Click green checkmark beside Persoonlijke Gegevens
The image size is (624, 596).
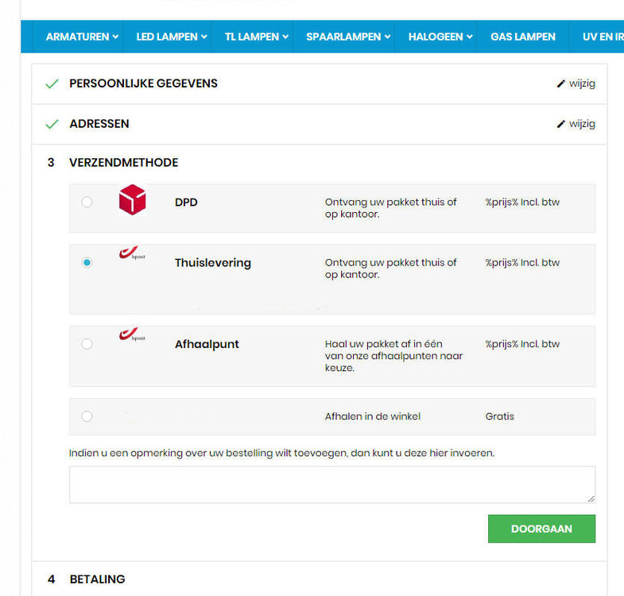[x=52, y=83]
